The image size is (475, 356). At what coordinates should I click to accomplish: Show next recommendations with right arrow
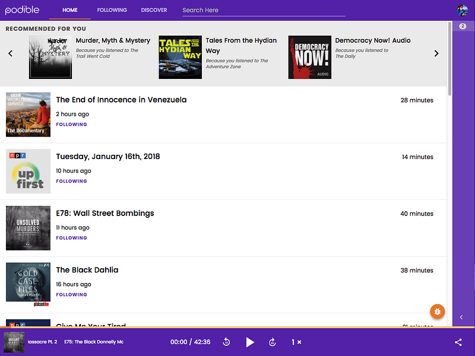click(x=436, y=53)
